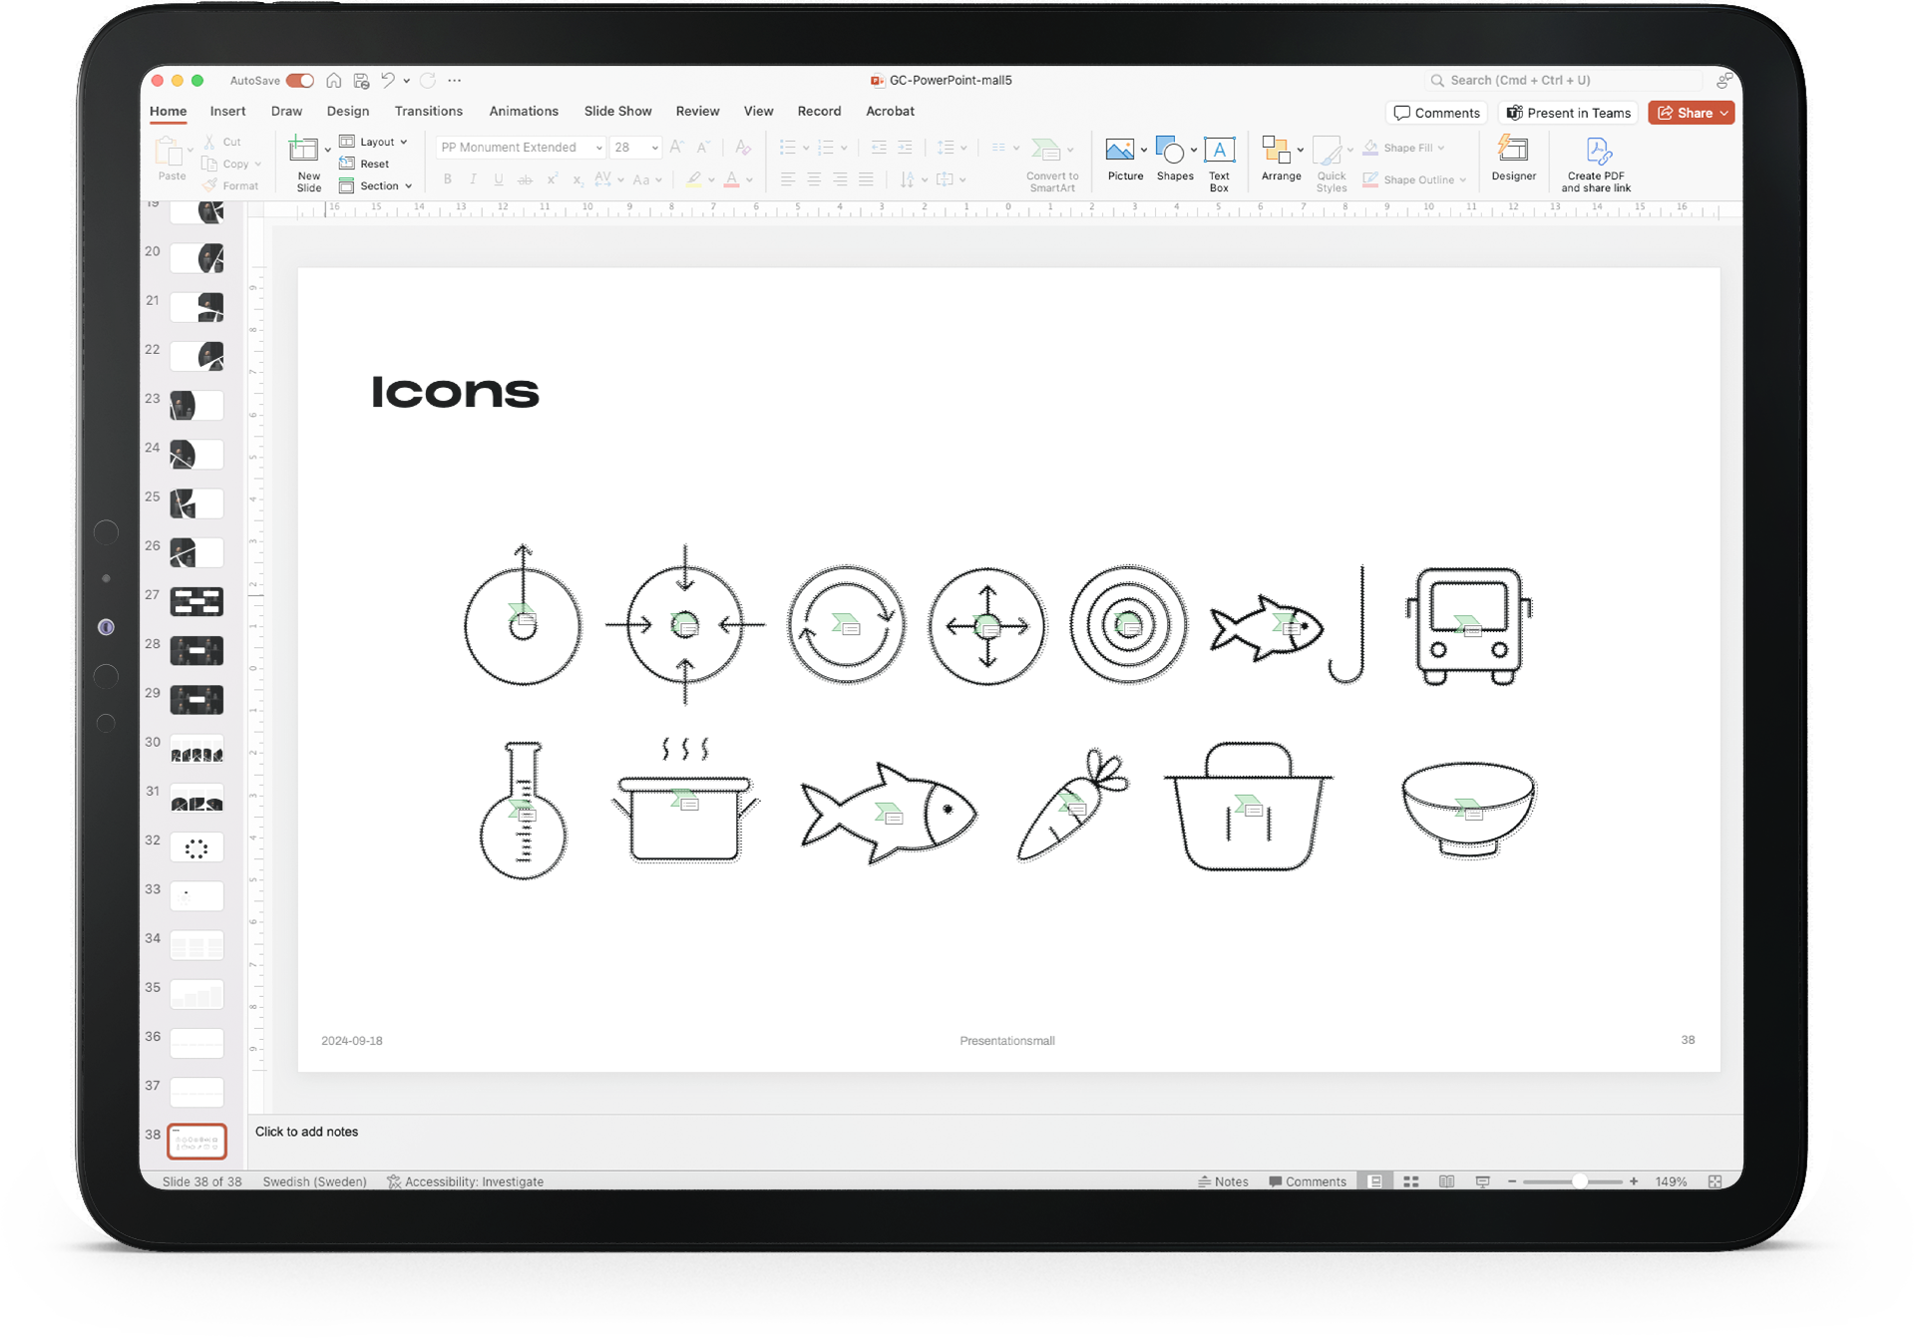Open the font name combo box
The height and width of the screenshot is (1338, 1914).
(521, 147)
